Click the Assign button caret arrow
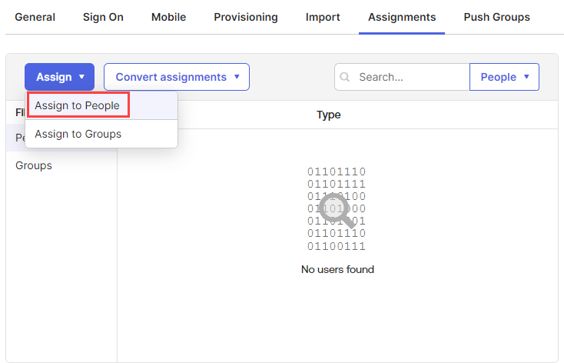564x363 pixels. pyautogui.click(x=81, y=77)
